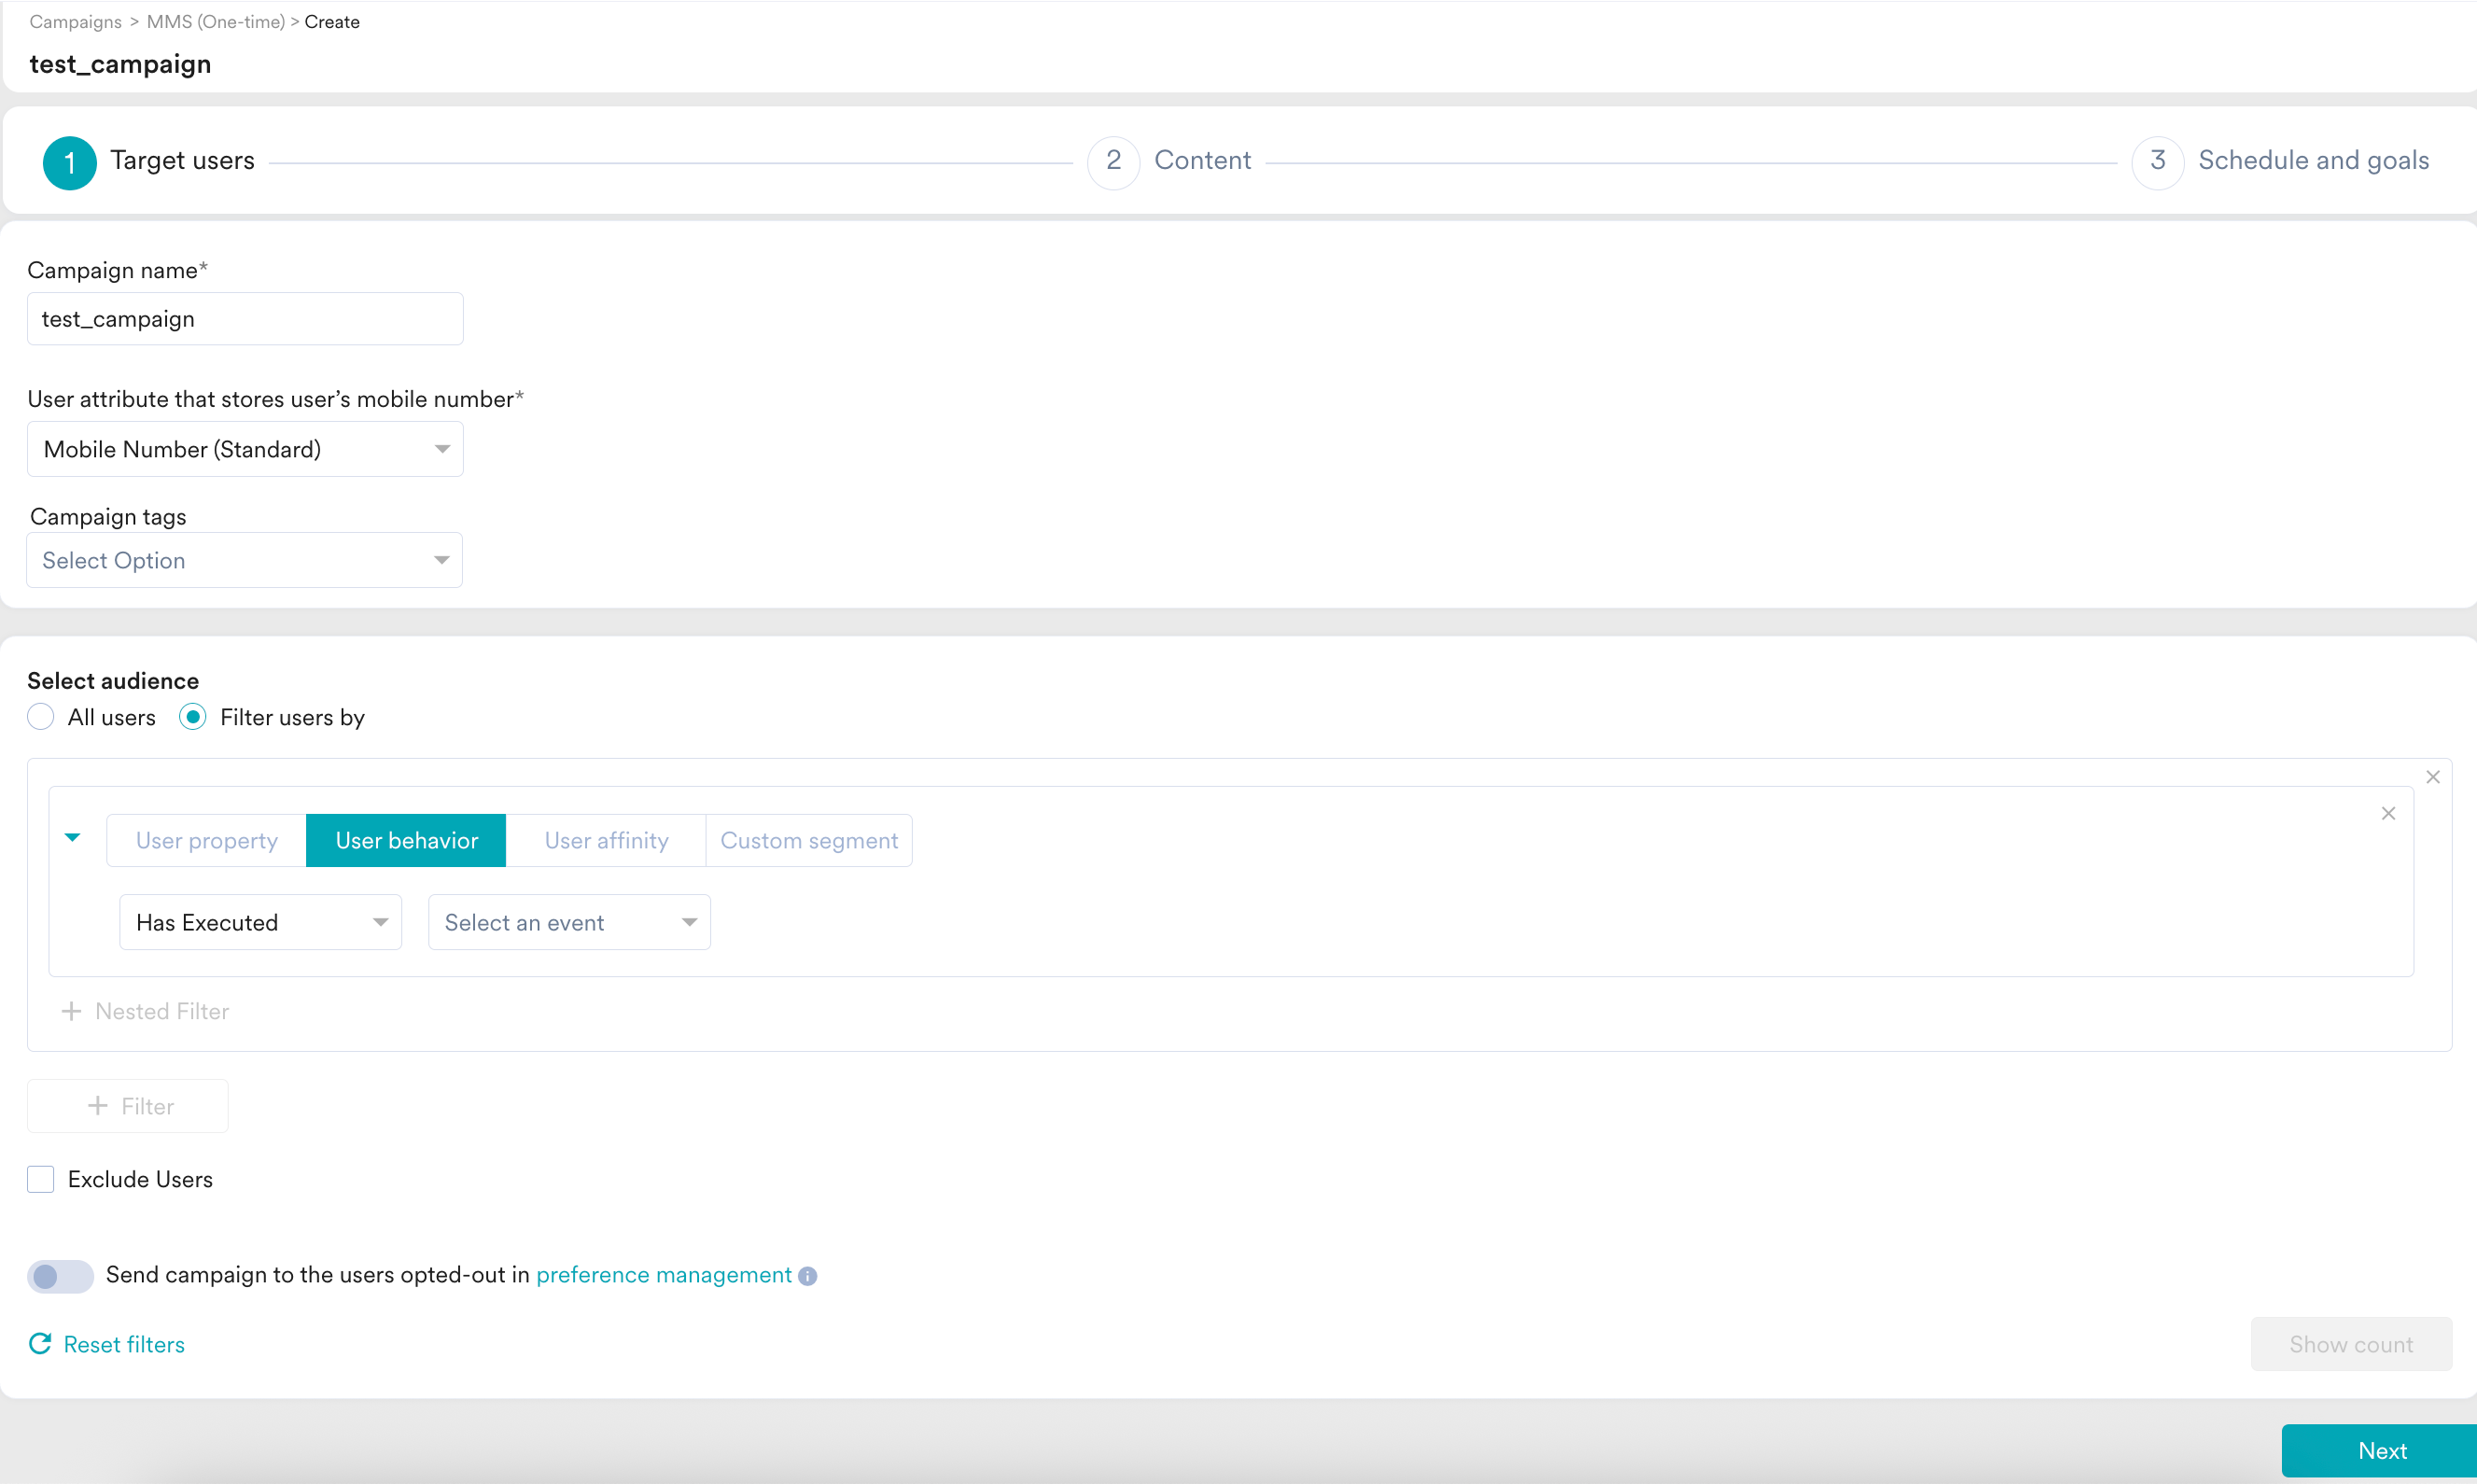The image size is (2477, 1484).
Task: Open the Campaign tags Select Option dropdown
Action: pyautogui.click(x=245, y=560)
